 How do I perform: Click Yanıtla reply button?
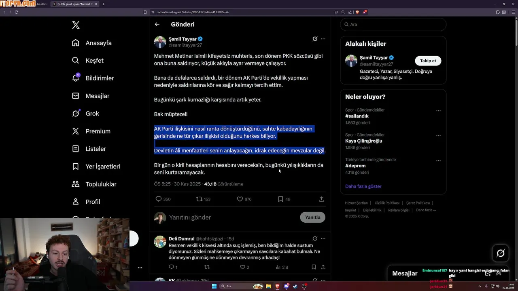coord(312,217)
